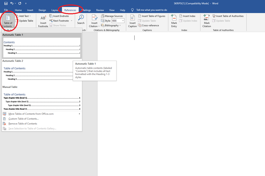Image resolution: width=265 pixels, height=176 pixels.
Task: Expand the Add Text dropdown
Action: pos(24,16)
